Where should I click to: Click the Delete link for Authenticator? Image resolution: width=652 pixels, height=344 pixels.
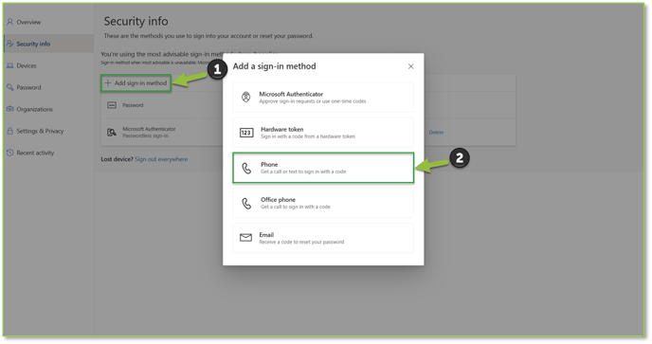coord(436,133)
